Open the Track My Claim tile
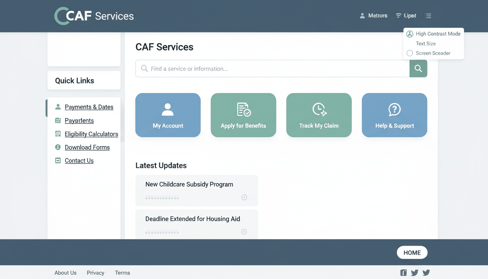Viewport: 488px width, 279px height. pos(319,115)
